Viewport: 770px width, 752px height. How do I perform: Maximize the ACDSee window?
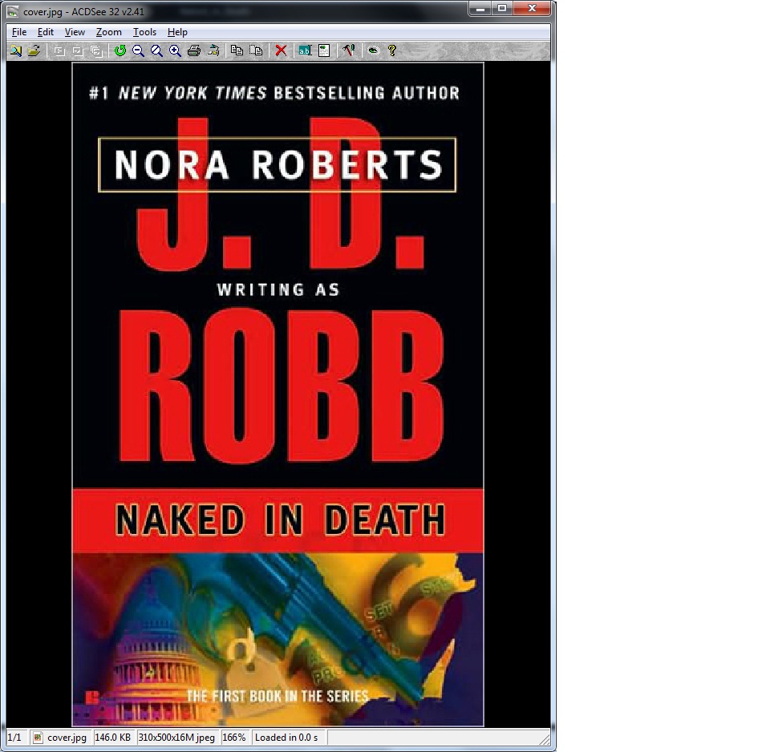(502, 9)
